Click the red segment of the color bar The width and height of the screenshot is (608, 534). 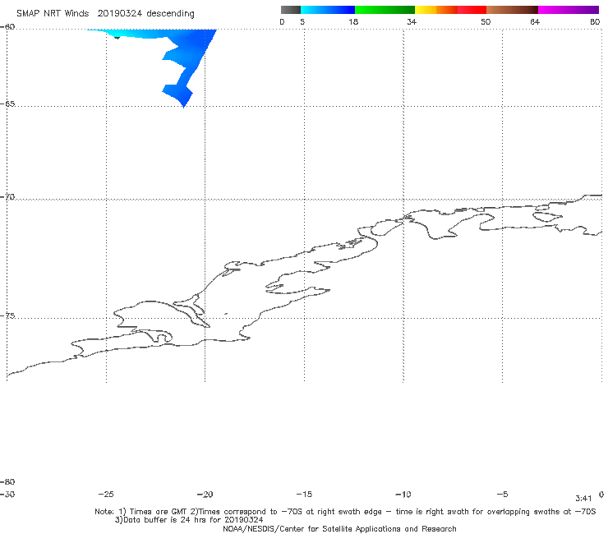pos(472,10)
